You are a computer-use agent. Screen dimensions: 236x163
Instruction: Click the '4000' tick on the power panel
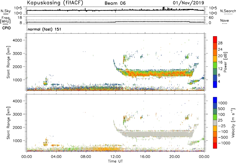[17, 40]
